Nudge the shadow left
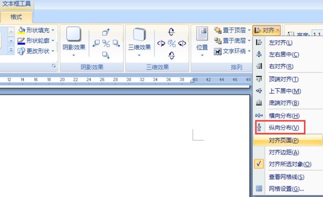323x197 pixels. [96, 43]
